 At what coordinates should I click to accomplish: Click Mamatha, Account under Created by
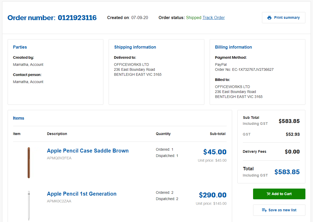click(x=28, y=65)
